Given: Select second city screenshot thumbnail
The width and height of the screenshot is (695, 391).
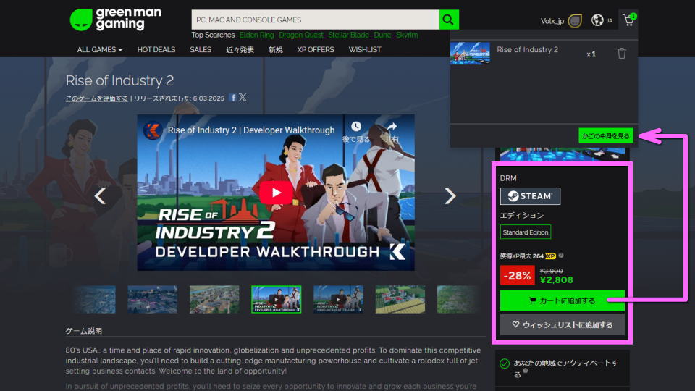Looking at the screenshot, I should 153,299.
